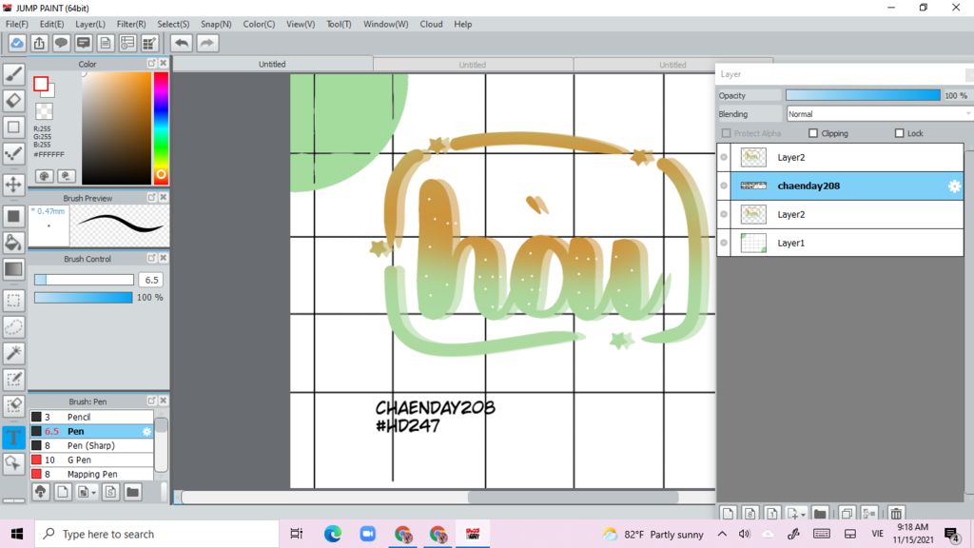Enable the Clipping checkbox

coord(813,133)
